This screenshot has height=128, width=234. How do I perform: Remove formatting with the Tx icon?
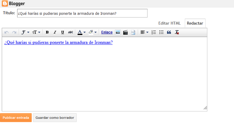(x=177, y=32)
